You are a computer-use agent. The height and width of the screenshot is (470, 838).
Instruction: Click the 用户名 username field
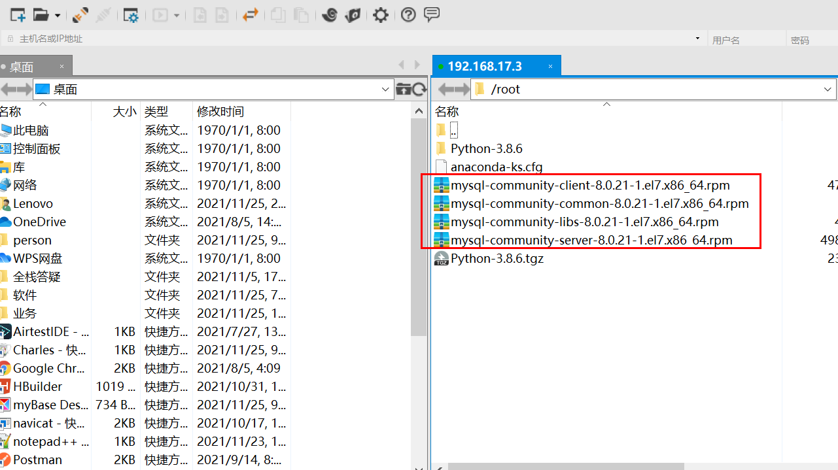pos(747,40)
